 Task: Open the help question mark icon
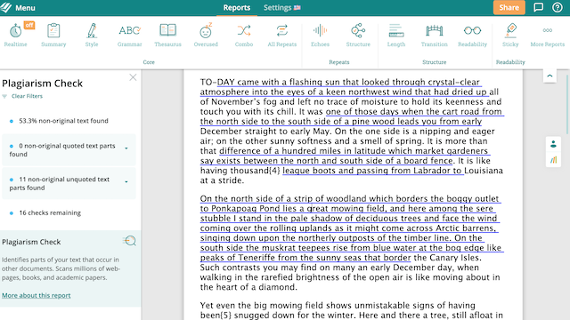point(558,8)
